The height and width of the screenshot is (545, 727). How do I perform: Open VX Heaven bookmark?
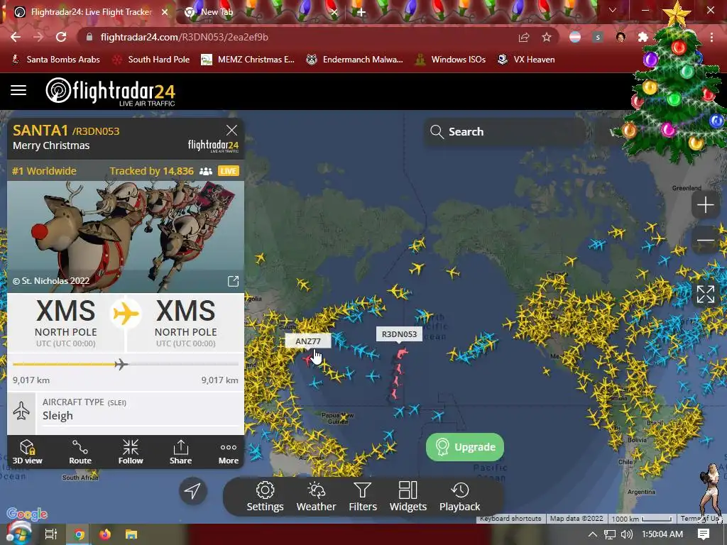coord(526,60)
